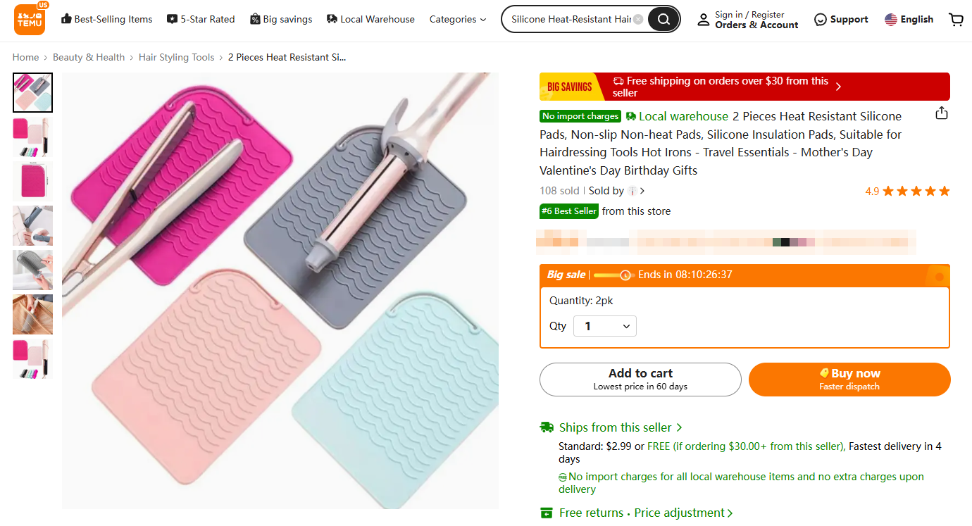Click the Buy now button
Screen dimensions: 972x526
tap(849, 379)
